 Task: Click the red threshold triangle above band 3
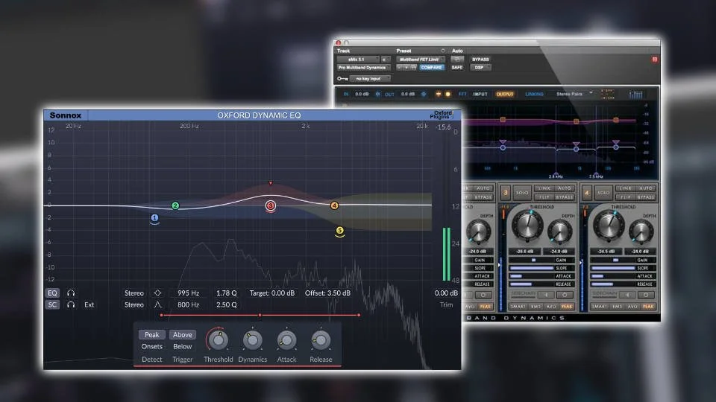[x=270, y=183]
